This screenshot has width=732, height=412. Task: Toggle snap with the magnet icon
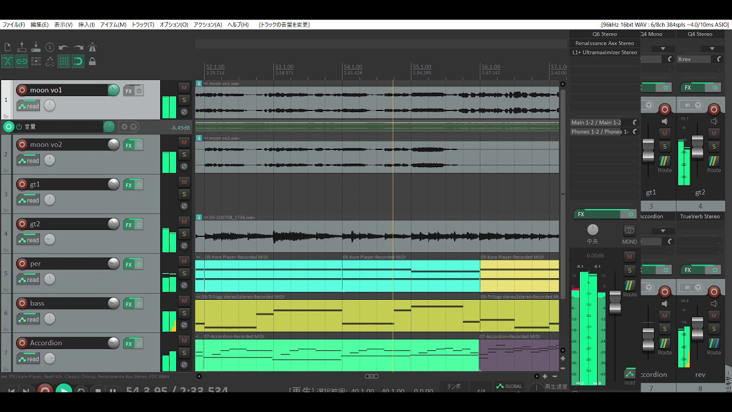point(78,61)
